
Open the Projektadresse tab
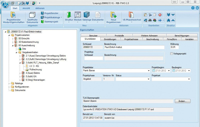131,39
